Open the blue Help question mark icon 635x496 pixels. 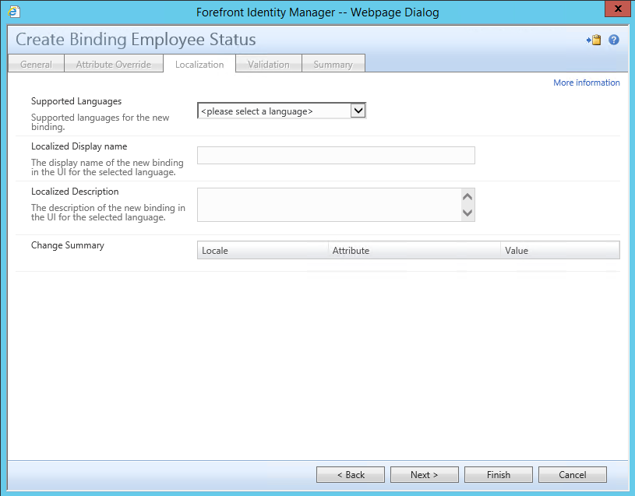(x=614, y=40)
